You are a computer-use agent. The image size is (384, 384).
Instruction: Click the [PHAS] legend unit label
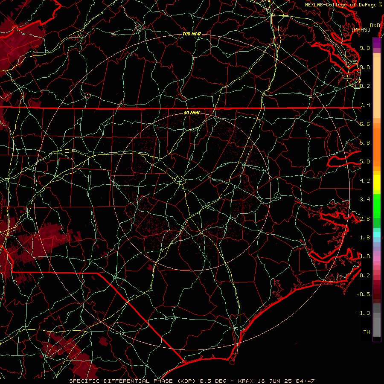361,29
